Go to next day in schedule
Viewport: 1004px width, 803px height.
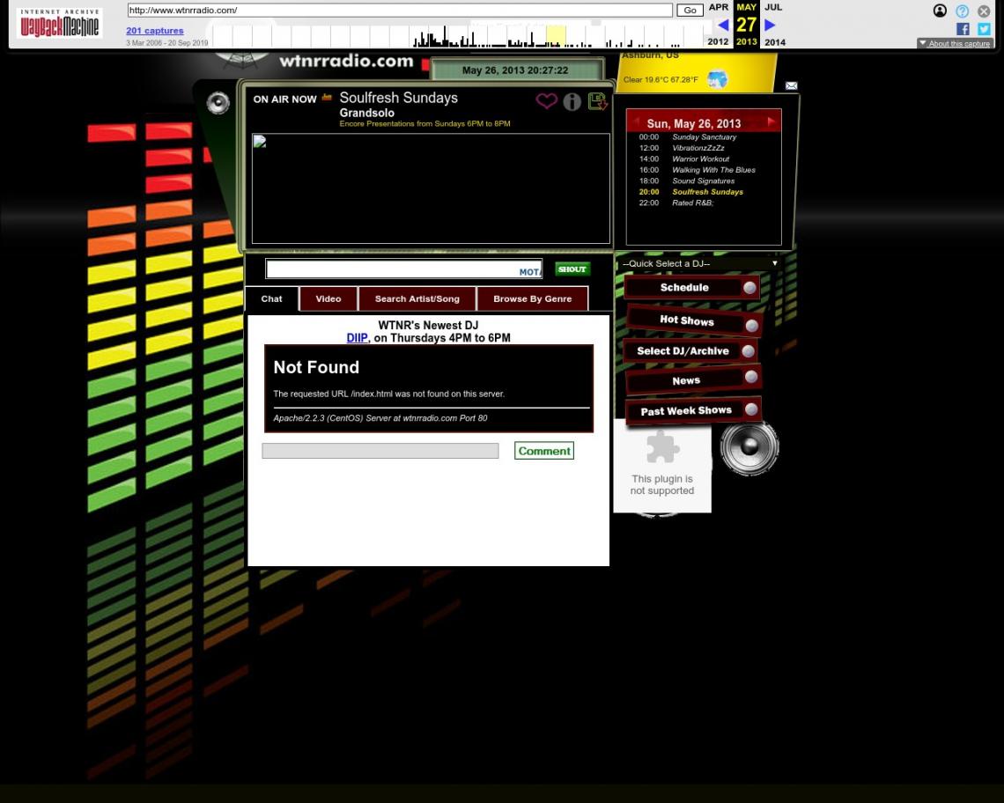pos(771,121)
